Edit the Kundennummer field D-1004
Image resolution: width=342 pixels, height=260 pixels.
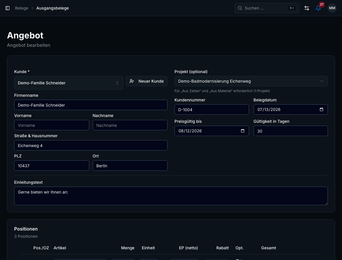point(211,109)
